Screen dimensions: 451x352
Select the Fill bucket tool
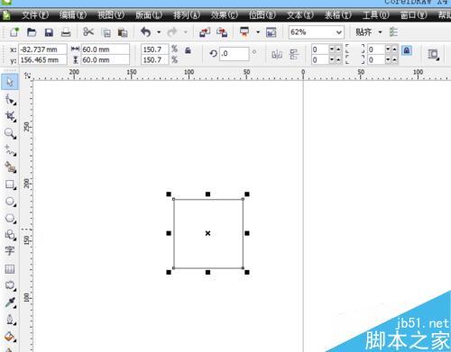click(x=10, y=337)
